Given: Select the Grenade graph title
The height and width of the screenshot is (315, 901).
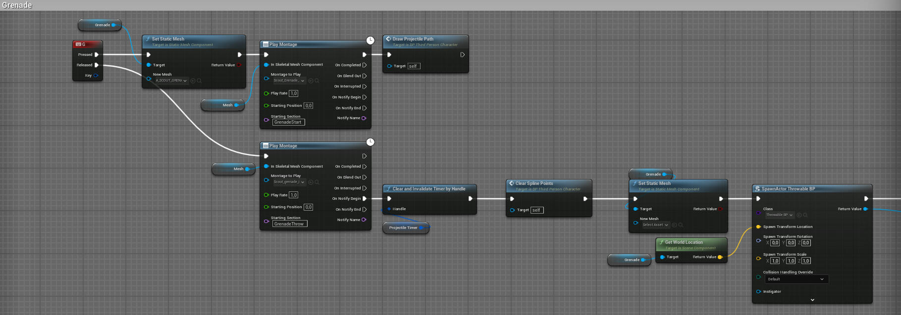Looking at the screenshot, I should click(17, 5).
